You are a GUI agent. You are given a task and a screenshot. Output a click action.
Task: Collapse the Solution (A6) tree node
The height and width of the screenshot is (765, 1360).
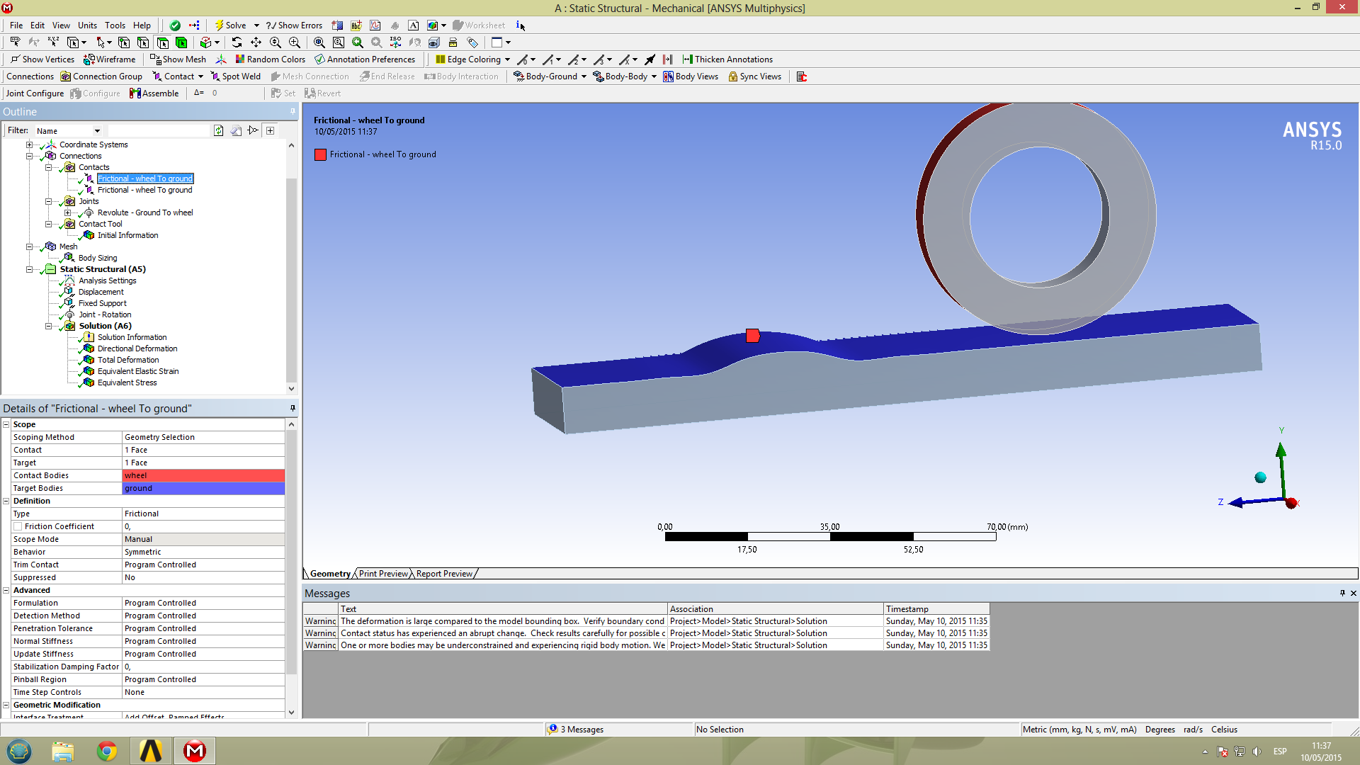click(x=49, y=326)
